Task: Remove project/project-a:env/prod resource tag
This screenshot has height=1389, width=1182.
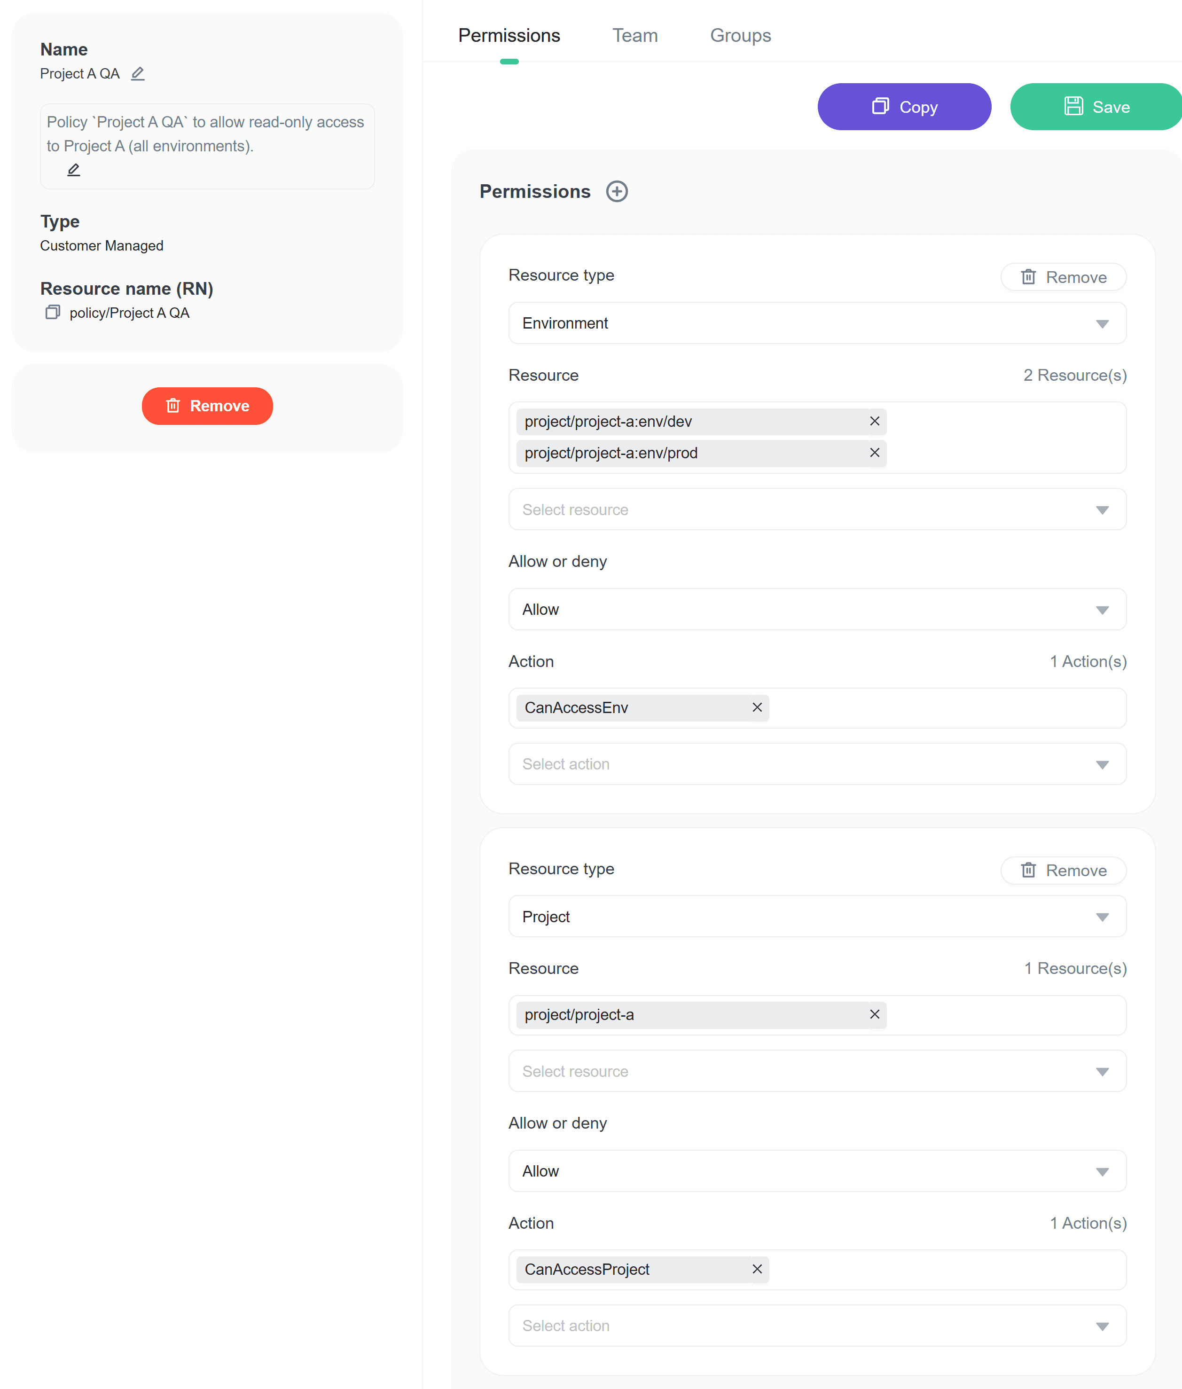Action: click(x=875, y=453)
